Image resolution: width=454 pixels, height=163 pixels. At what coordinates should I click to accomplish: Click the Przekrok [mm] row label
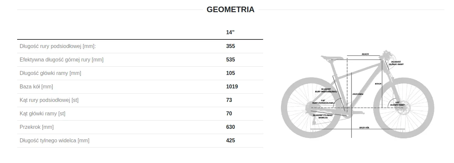click(x=37, y=127)
